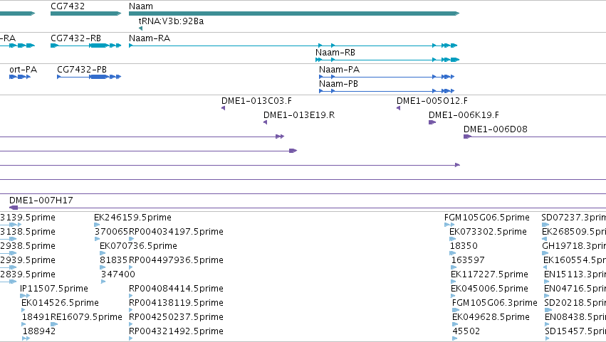Select the Naam gene bar

[294, 14]
